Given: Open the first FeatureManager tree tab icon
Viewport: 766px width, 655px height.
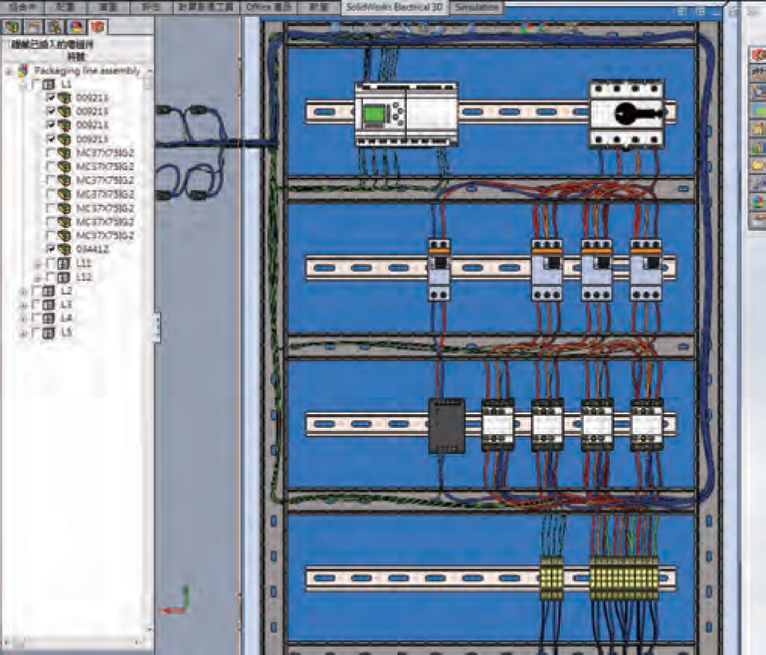Looking at the screenshot, I should pos(14,28).
